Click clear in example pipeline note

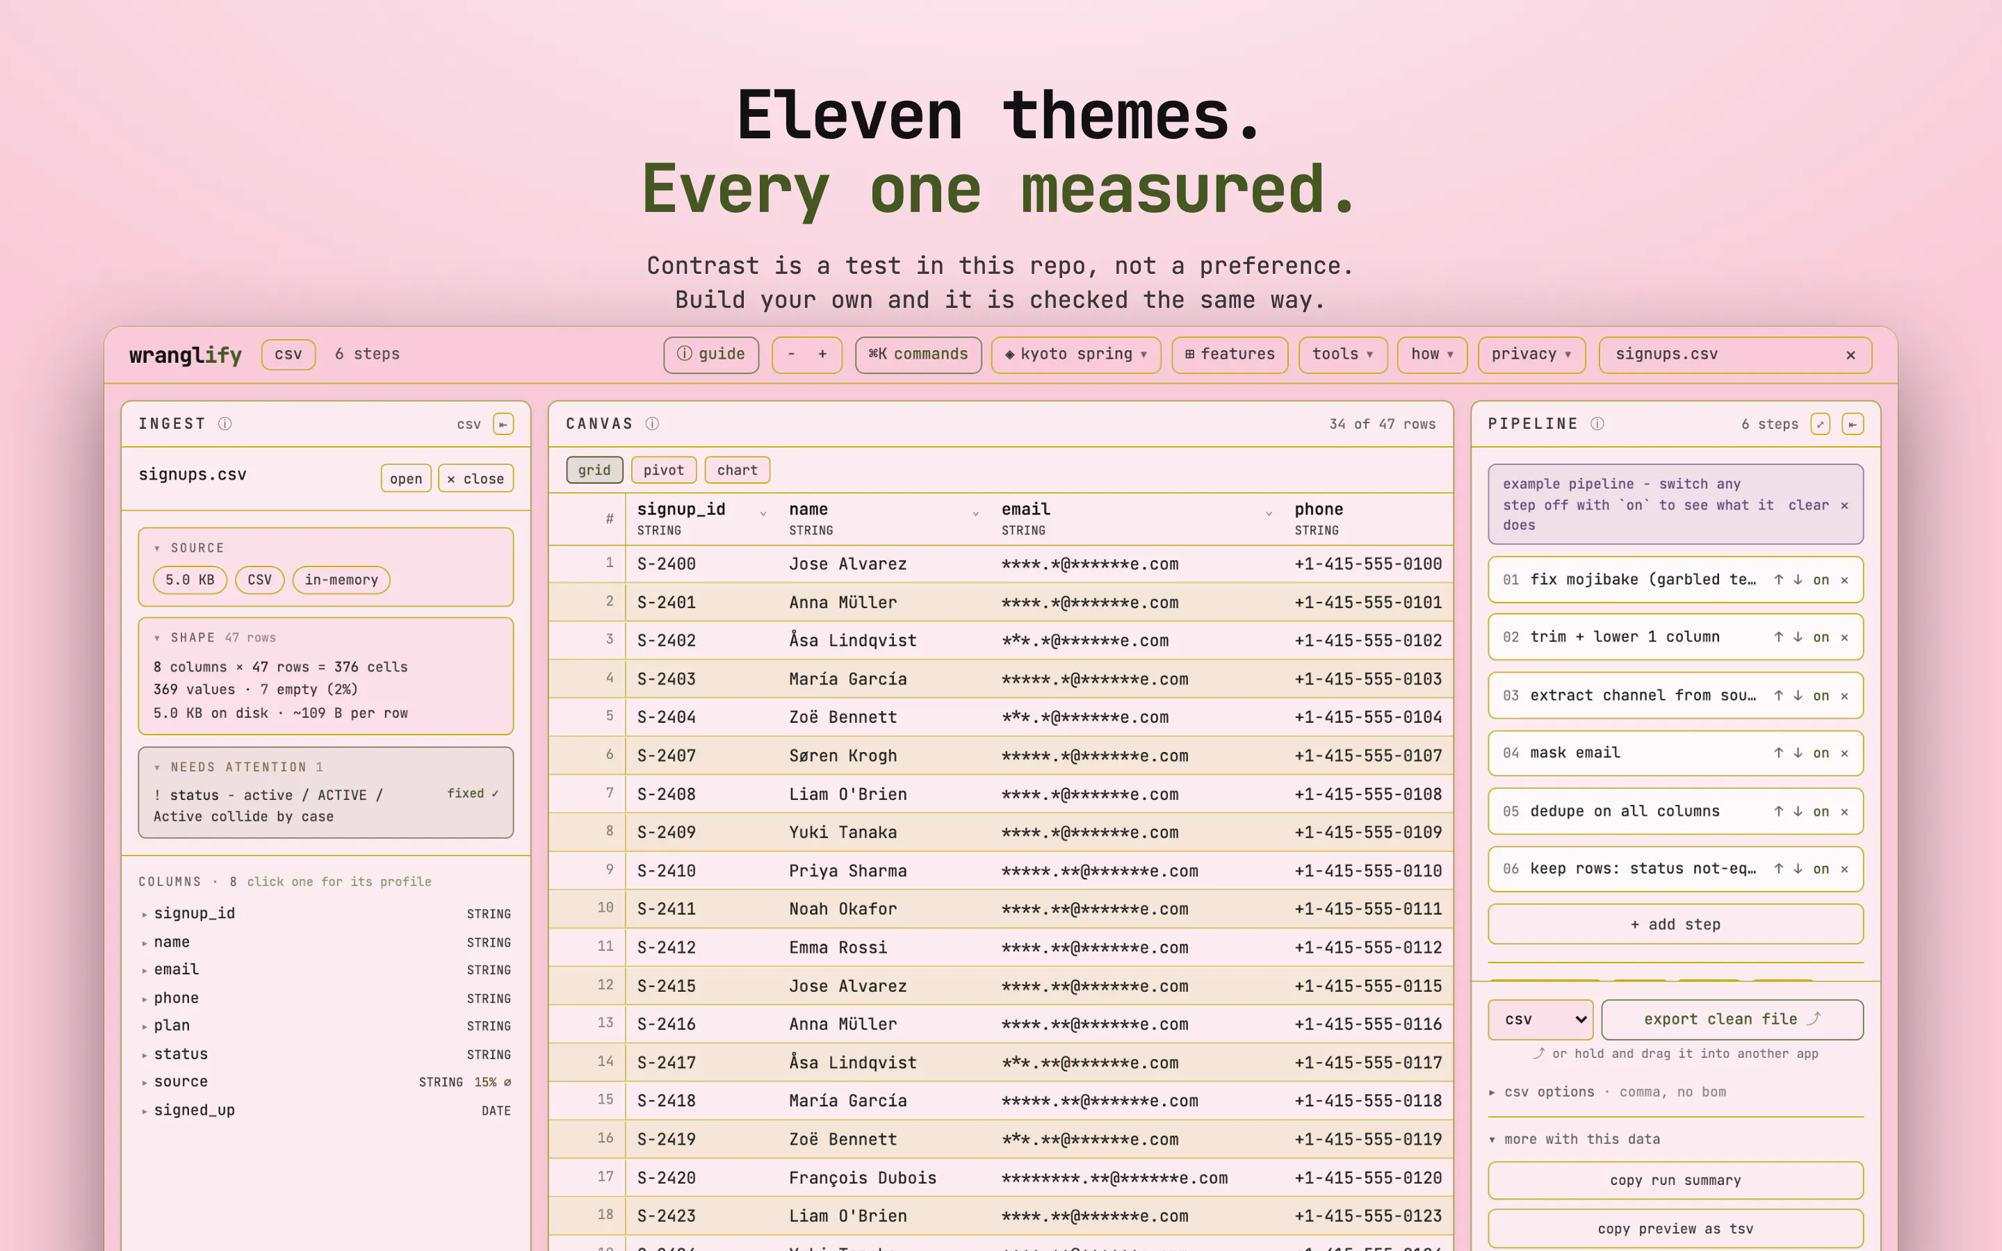(1809, 505)
